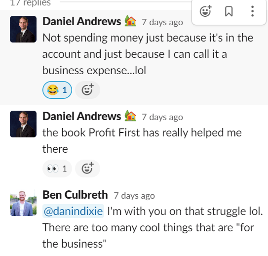This screenshot has width=268, height=256.
Task: Toggle the laughing emoji reaction
Action: pos(57,90)
